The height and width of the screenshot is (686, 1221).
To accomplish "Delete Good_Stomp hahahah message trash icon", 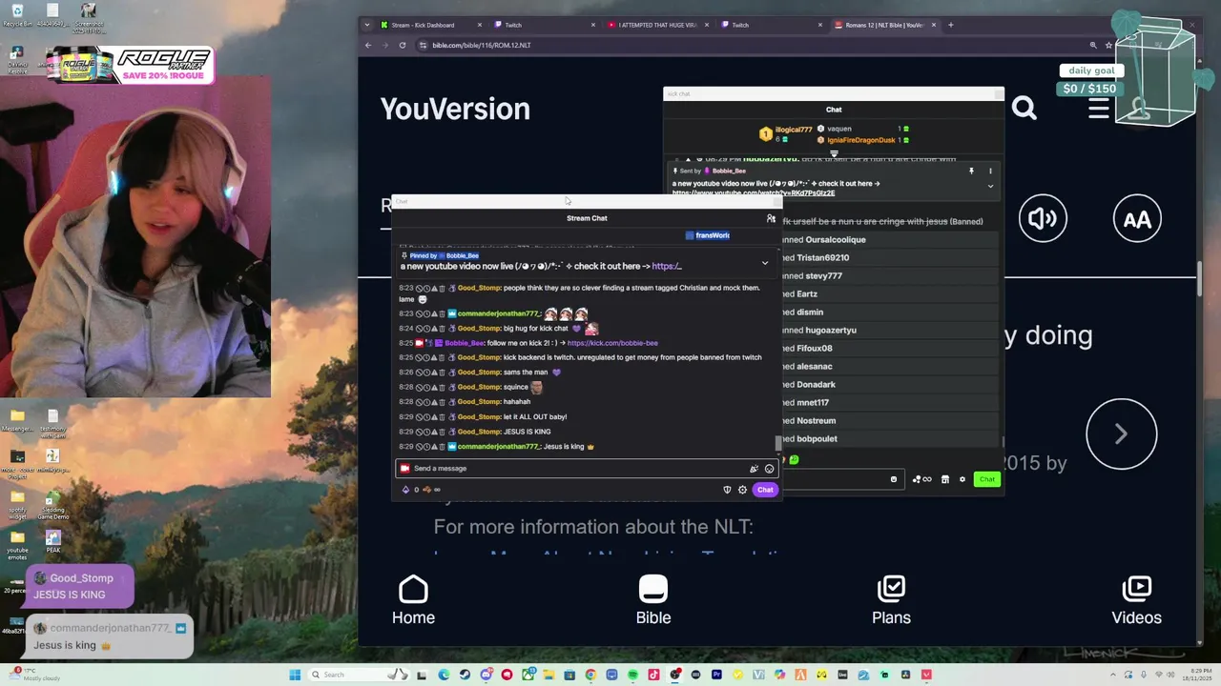I will point(442,402).
